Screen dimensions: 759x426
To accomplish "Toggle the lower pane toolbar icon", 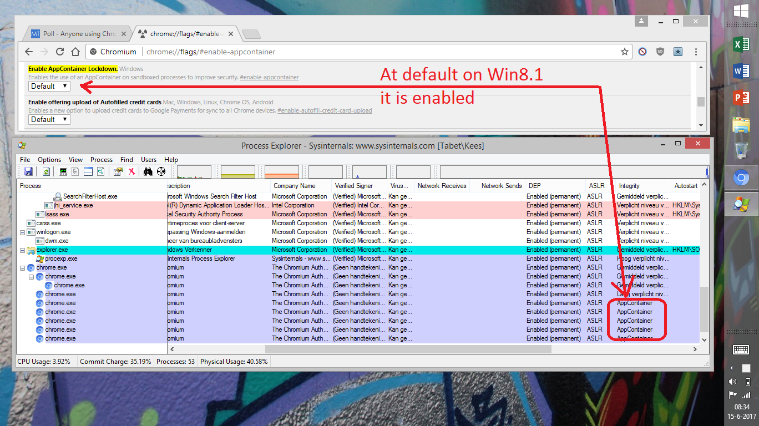I will tap(88, 171).
